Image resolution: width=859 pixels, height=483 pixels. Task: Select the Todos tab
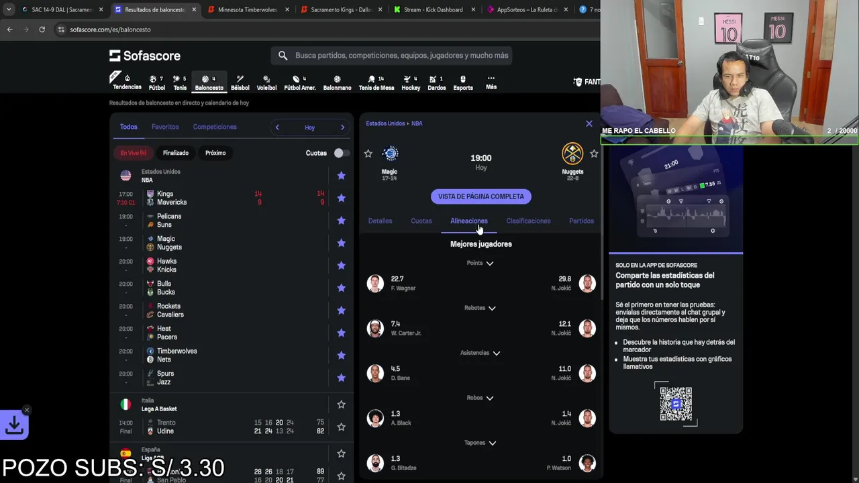tap(128, 127)
